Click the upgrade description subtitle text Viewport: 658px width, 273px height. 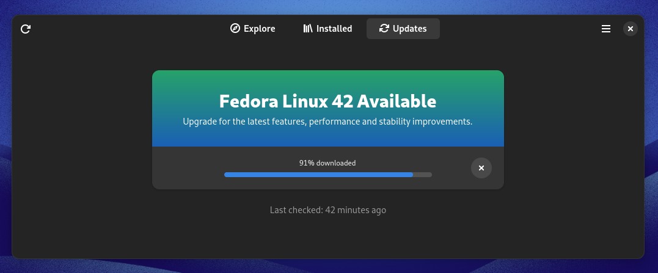327,122
